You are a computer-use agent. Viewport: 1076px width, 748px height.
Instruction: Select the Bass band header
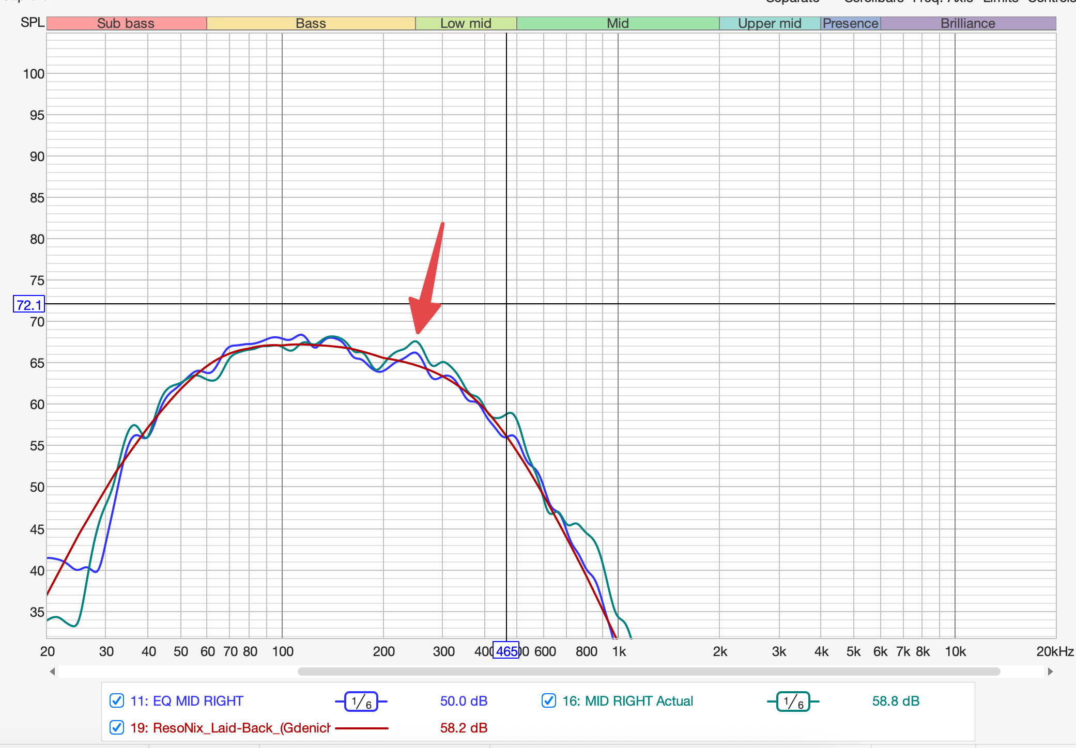point(311,23)
